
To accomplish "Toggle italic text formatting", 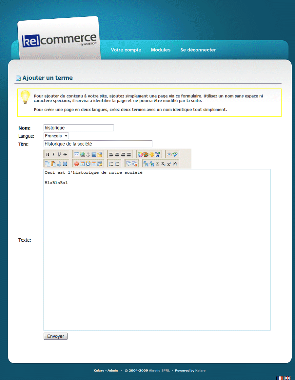I will click(x=53, y=154).
